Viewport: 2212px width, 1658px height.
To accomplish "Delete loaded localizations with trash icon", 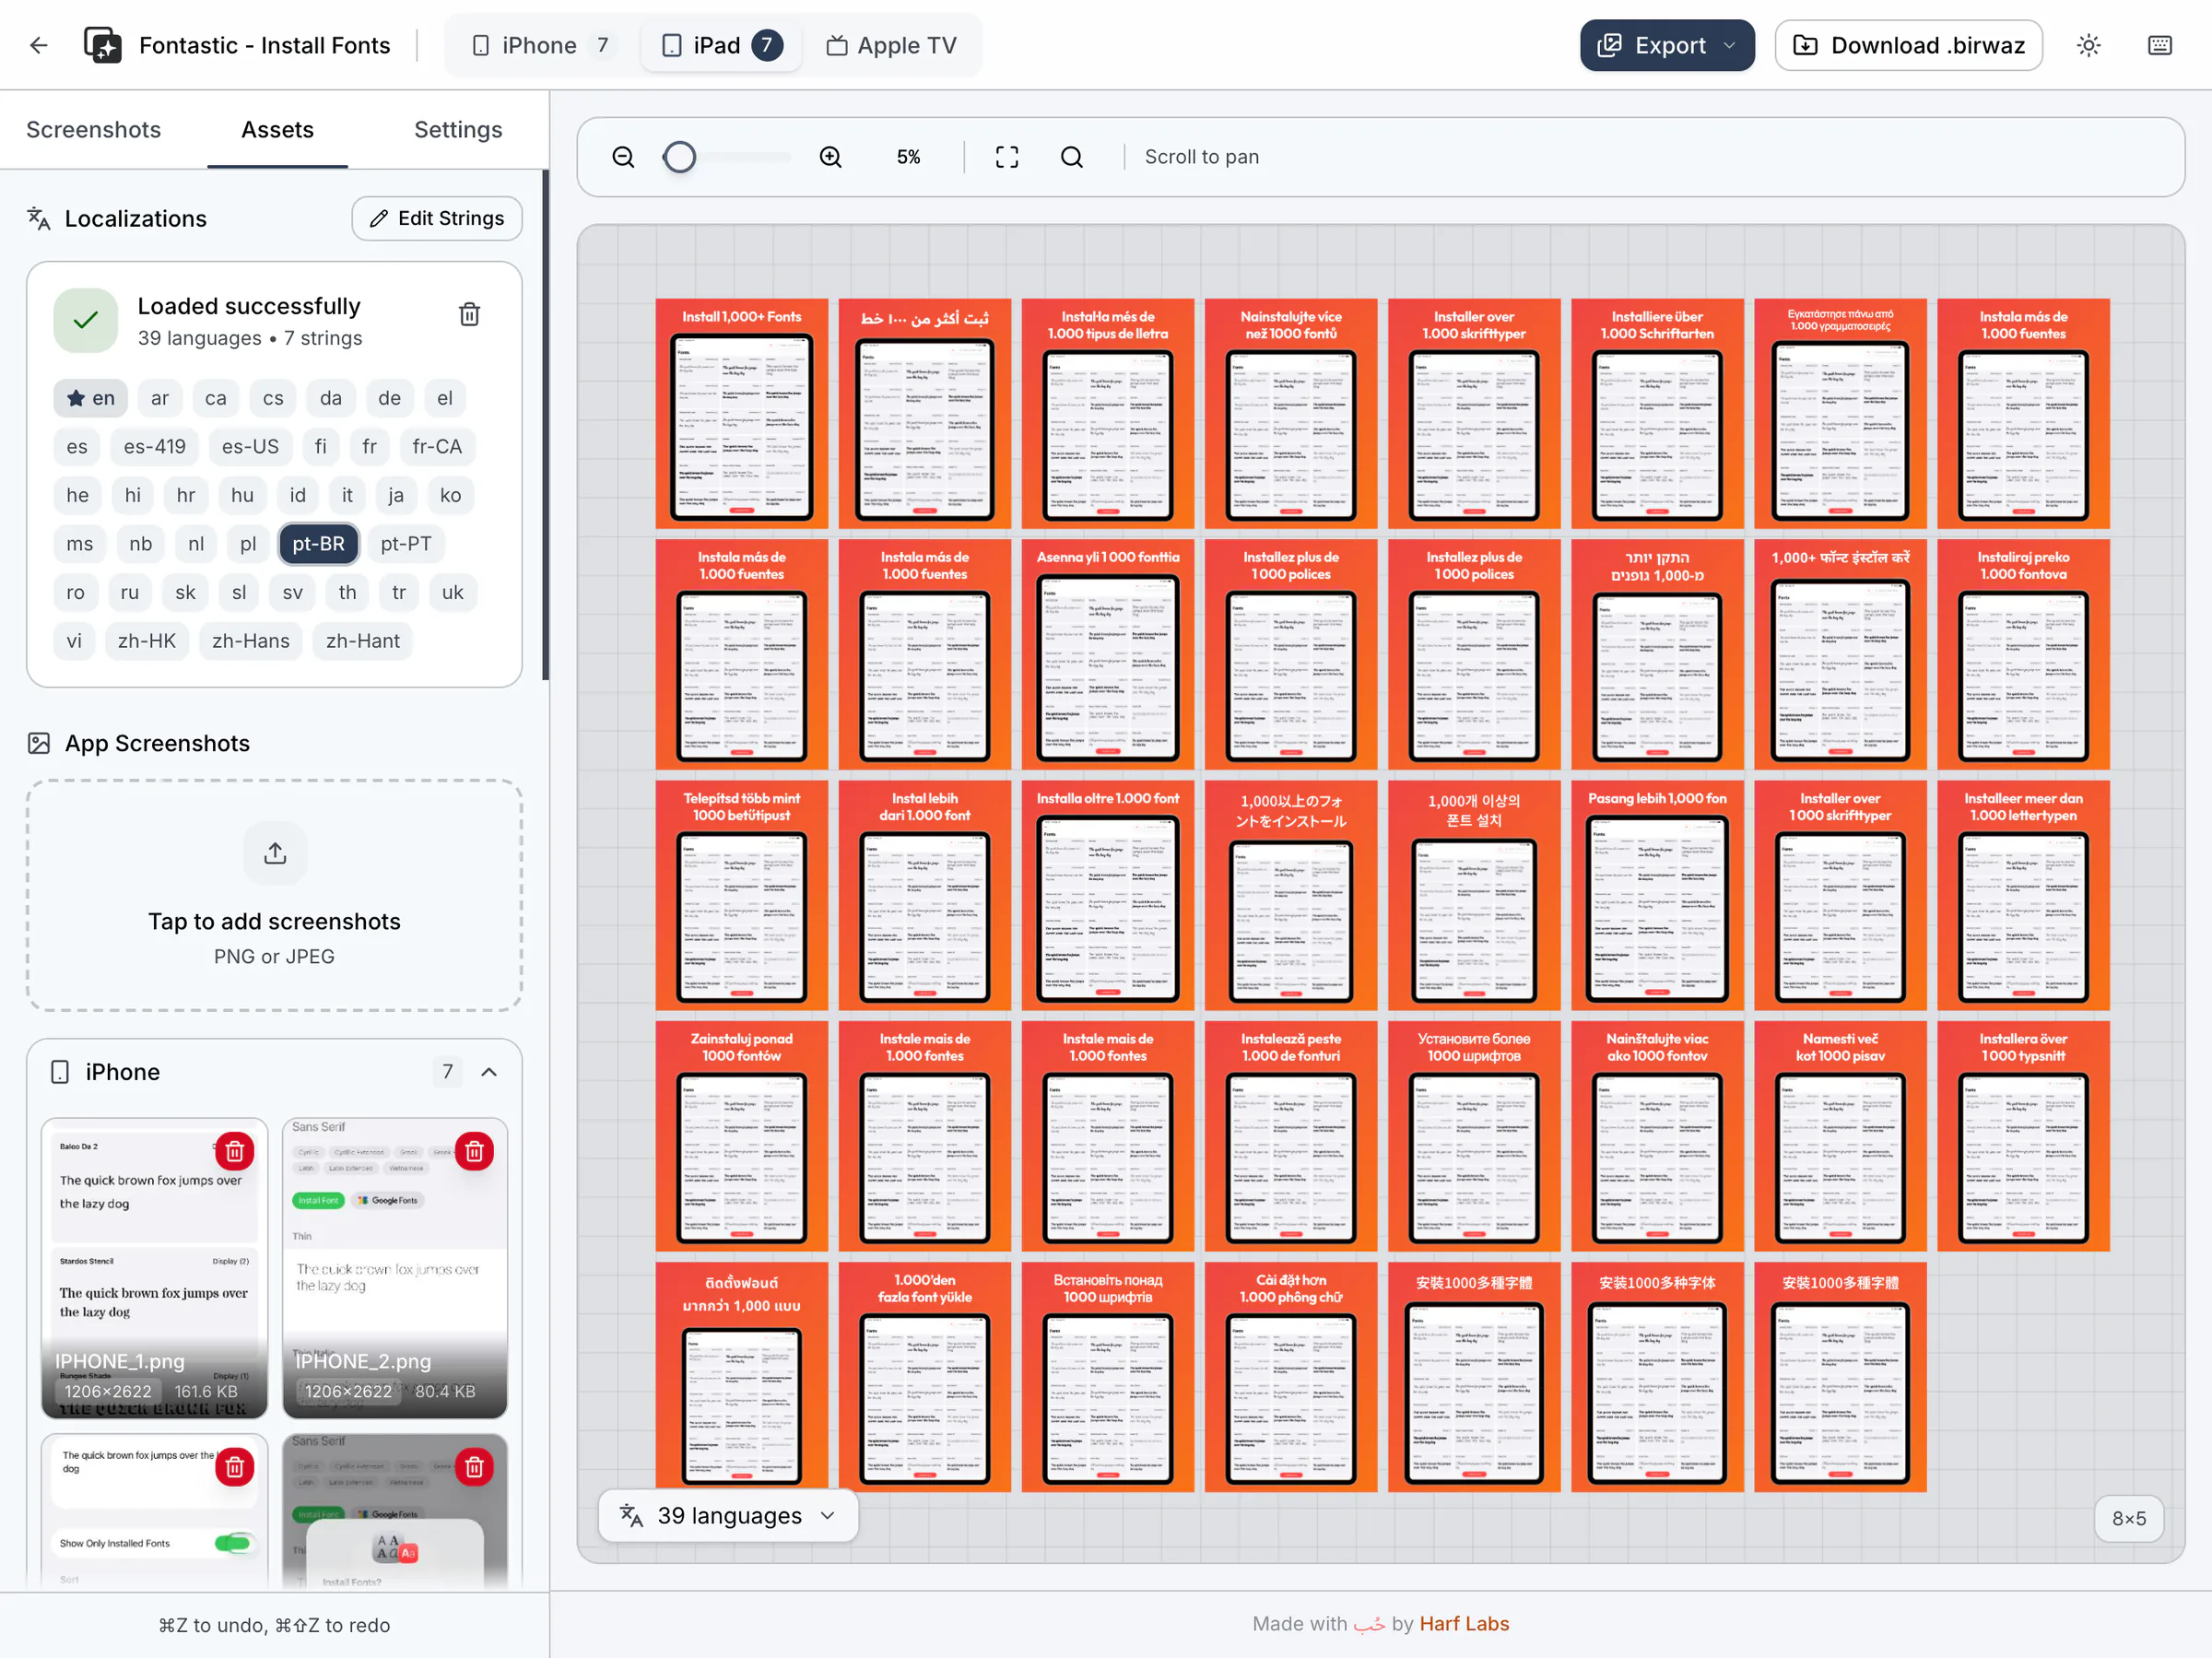I will coord(469,315).
